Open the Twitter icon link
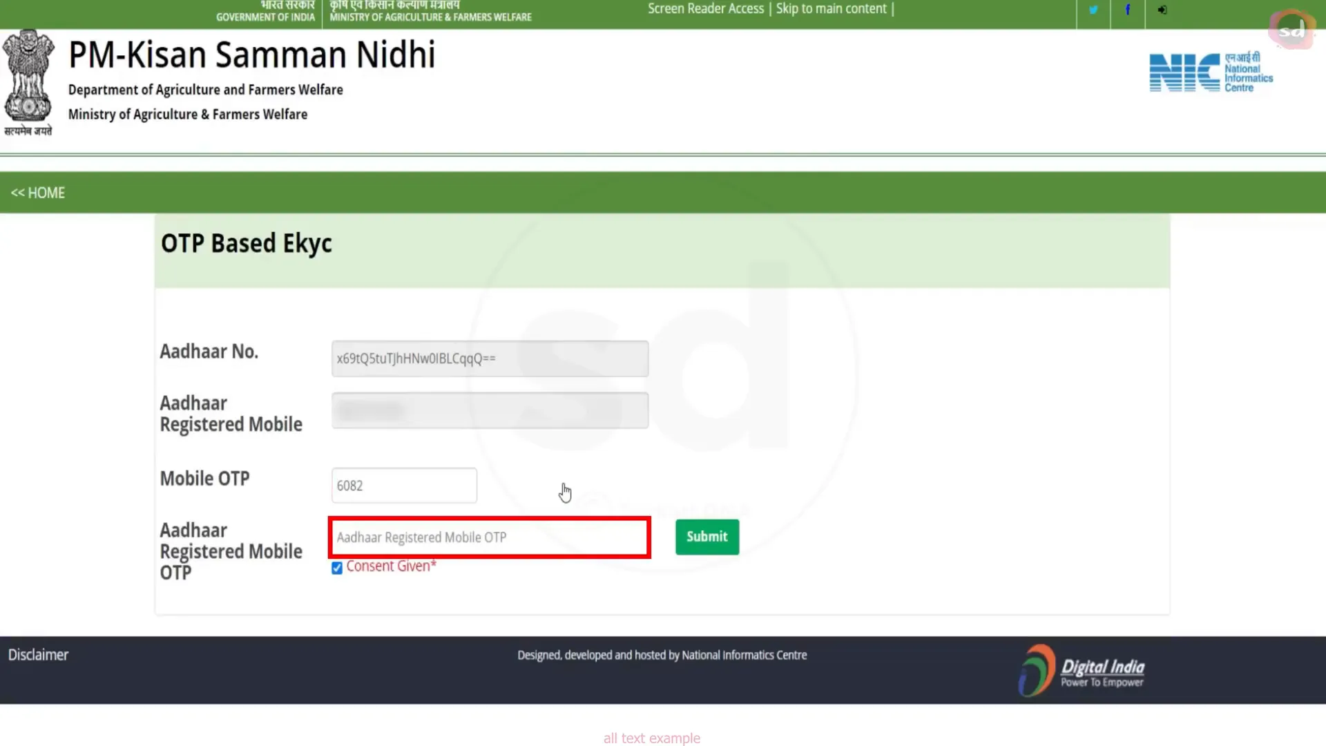The height and width of the screenshot is (746, 1326). (x=1093, y=10)
